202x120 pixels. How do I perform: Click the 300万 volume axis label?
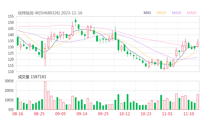(x=9, y=81)
